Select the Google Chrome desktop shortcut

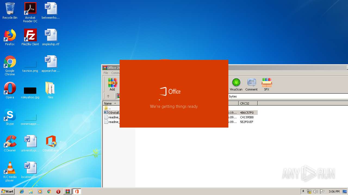click(x=10, y=66)
